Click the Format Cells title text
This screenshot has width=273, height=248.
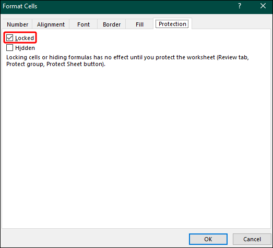(20, 6)
